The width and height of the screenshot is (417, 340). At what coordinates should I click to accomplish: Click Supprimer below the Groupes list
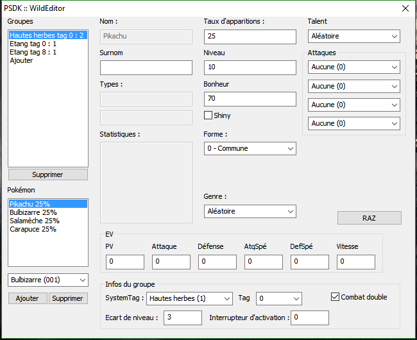click(48, 174)
